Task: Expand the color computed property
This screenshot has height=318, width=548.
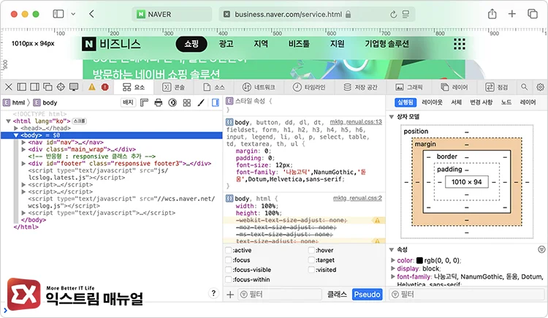Action: click(393, 260)
